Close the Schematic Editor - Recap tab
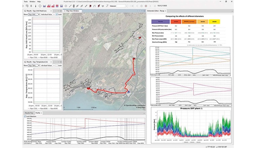This screenshot has width=256, height=148. coord(165,11)
